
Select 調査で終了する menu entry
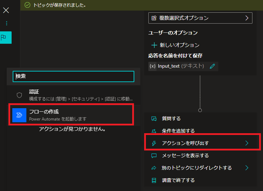click(x=200, y=180)
